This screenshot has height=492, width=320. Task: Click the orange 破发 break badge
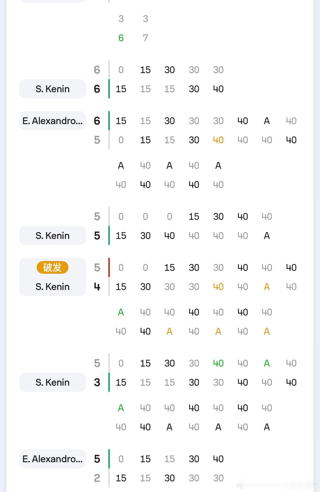click(52, 267)
